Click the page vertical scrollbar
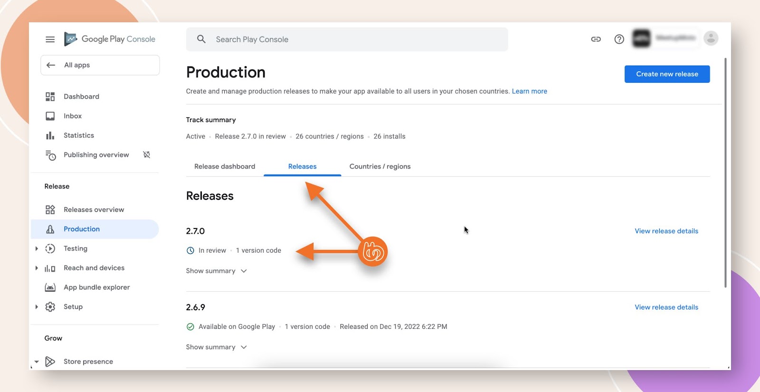 tap(725, 172)
